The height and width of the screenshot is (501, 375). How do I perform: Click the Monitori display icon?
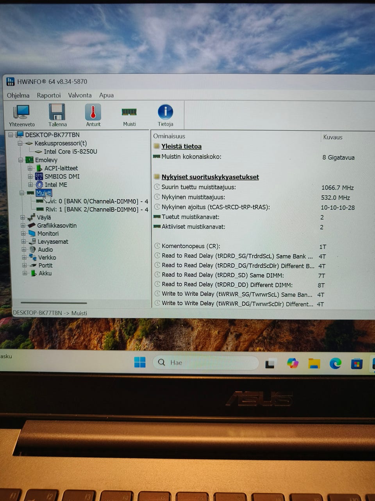pos(32,233)
